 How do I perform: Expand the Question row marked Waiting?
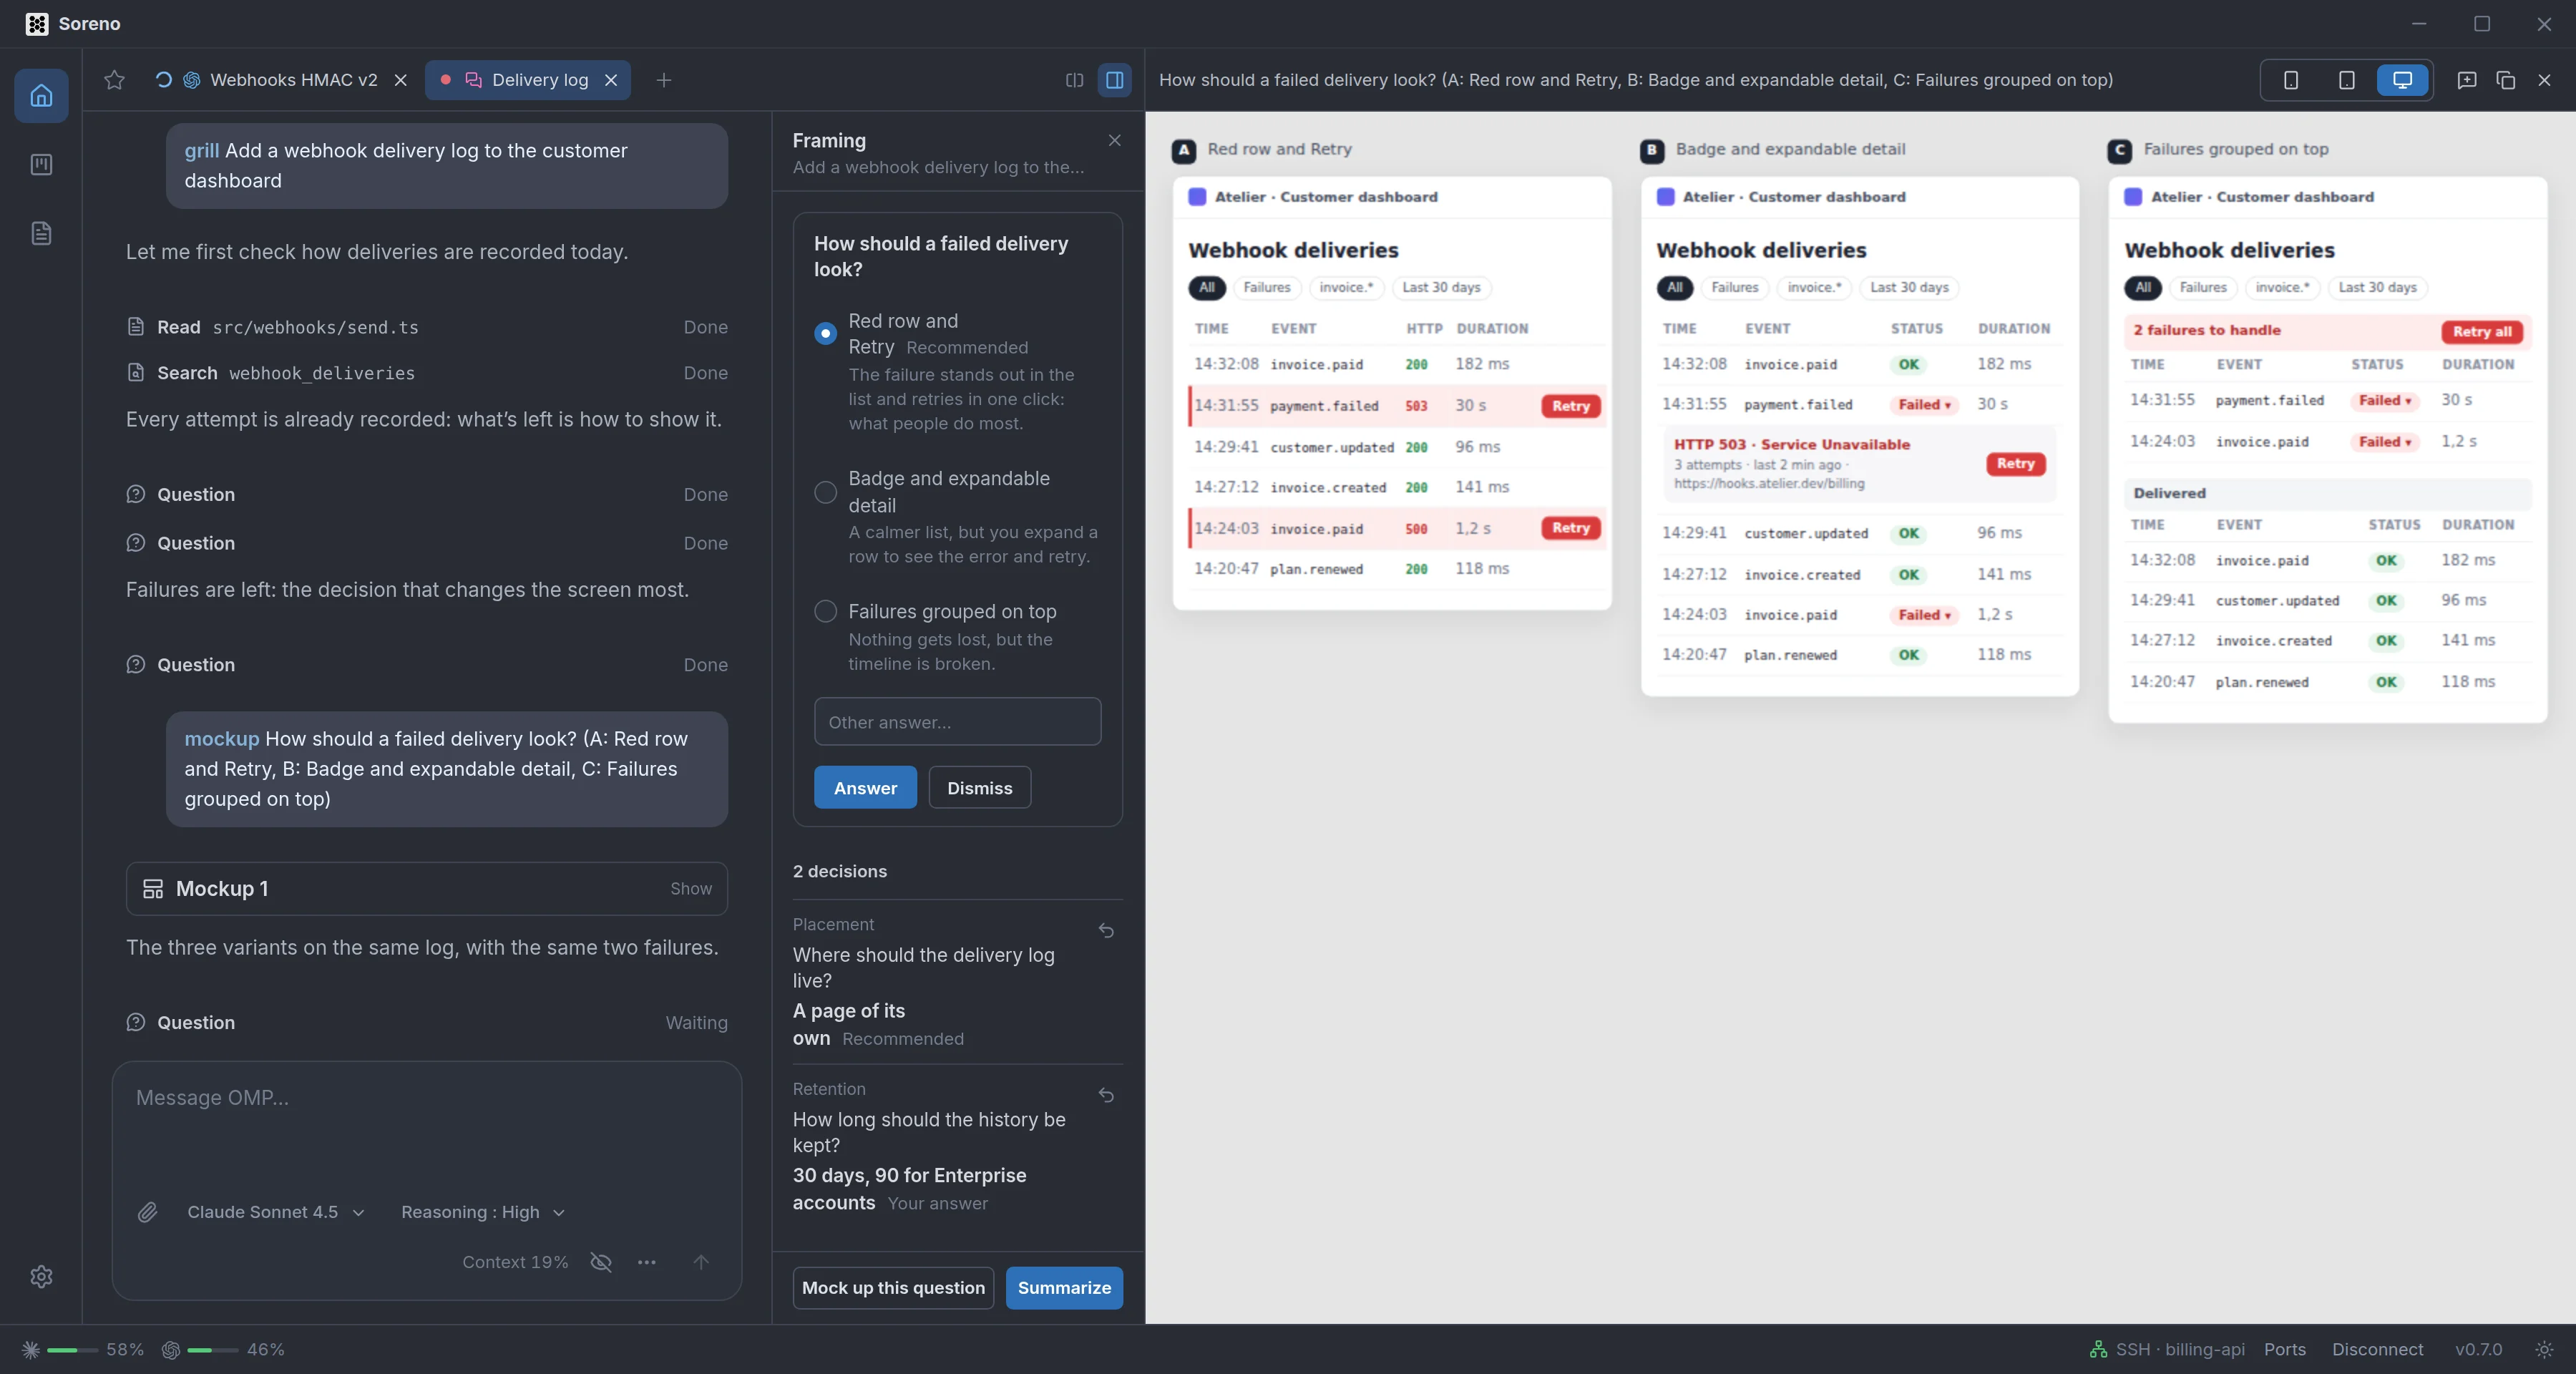point(427,1022)
